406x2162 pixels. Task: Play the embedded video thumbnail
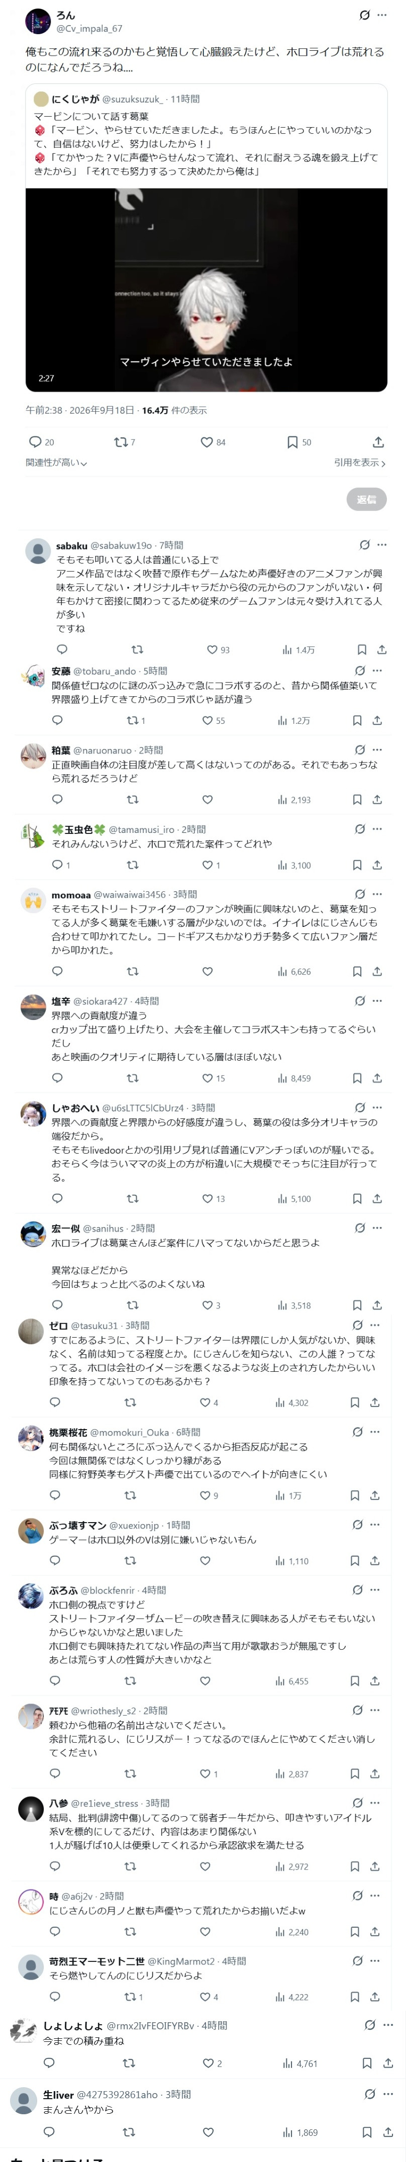tap(207, 290)
